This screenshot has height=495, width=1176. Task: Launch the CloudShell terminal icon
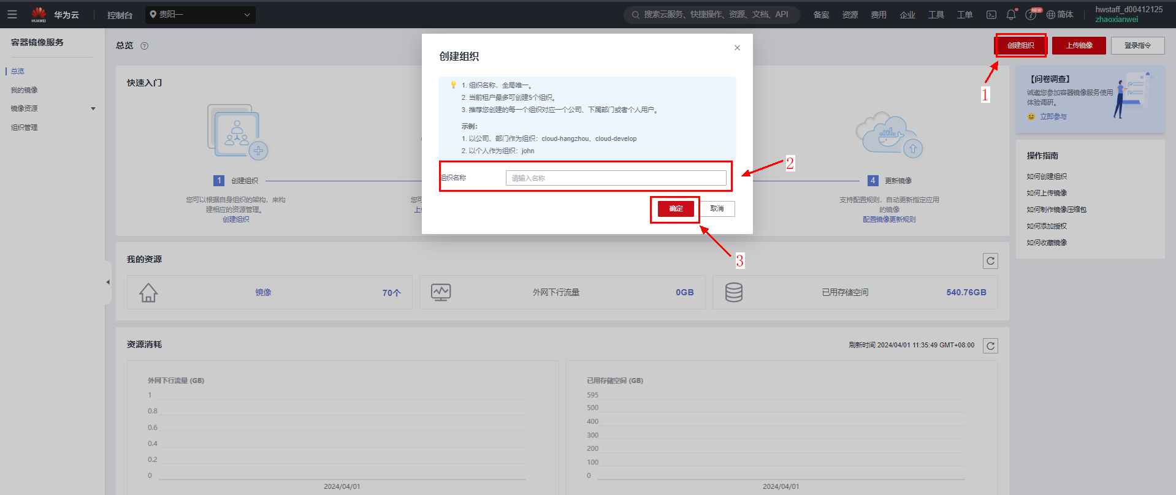pyautogui.click(x=991, y=15)
